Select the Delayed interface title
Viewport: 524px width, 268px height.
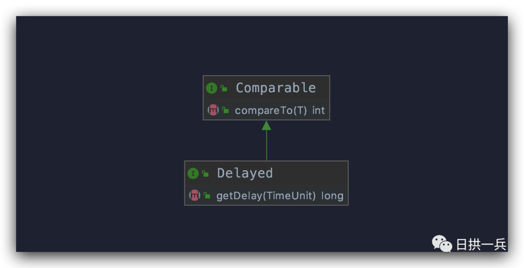(245, 173)
